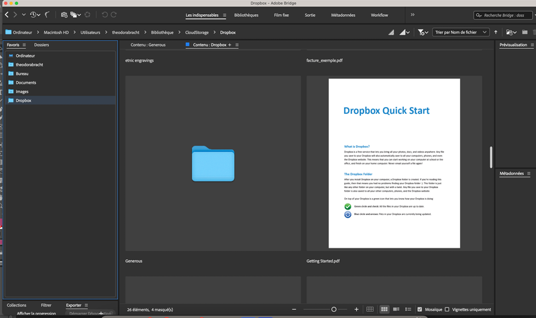Switch to Bibliothèques workspace
Image resolution: width=536 pixels, height=318 pixels.
[x=246, y=15]
